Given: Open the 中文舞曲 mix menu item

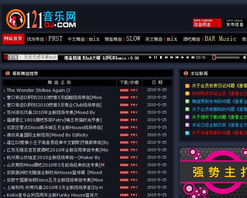Looking at the screenshot, I should [84, 39].
